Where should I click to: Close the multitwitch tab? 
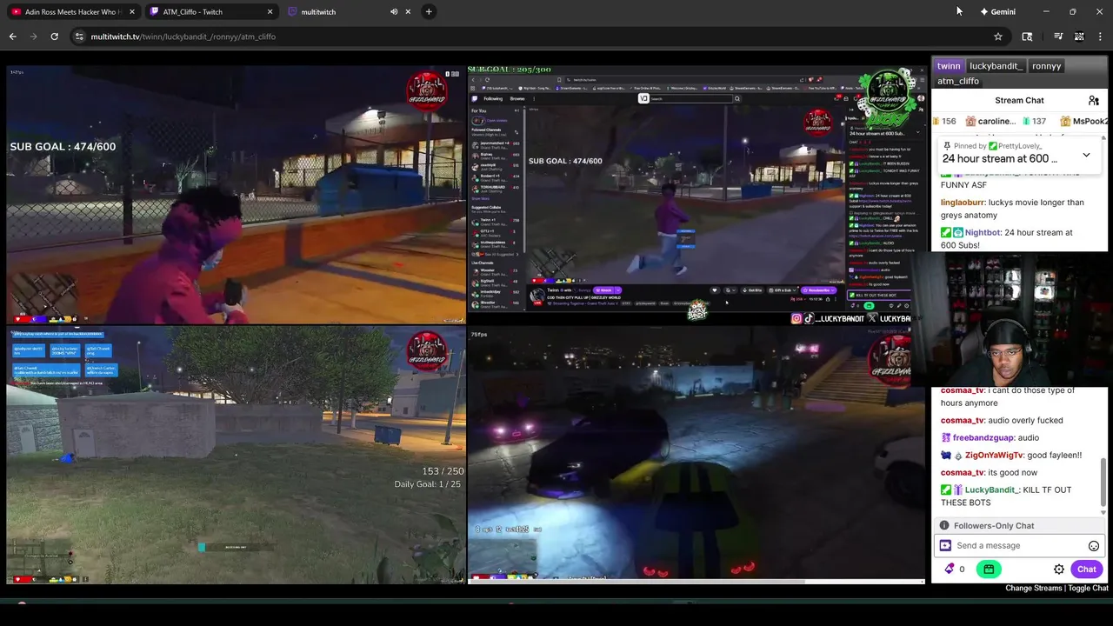[408, 11]
